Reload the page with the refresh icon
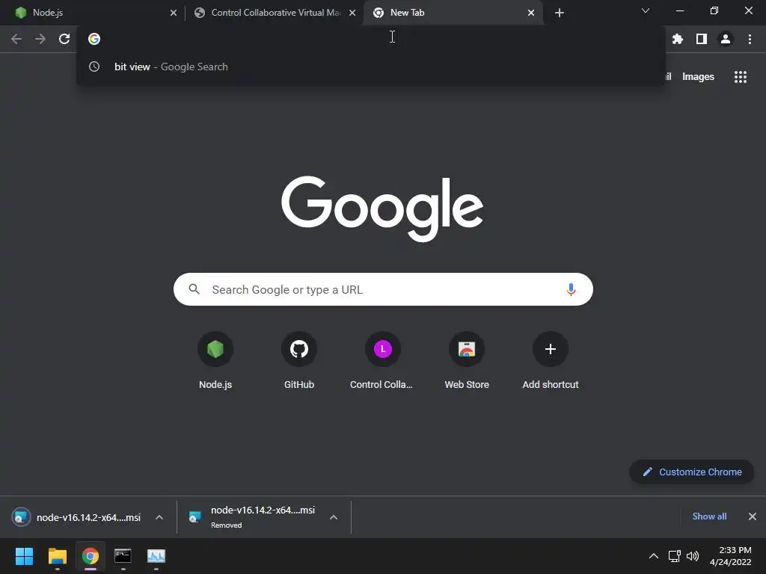The image size is (766, 574). click(x=64, y=39)
